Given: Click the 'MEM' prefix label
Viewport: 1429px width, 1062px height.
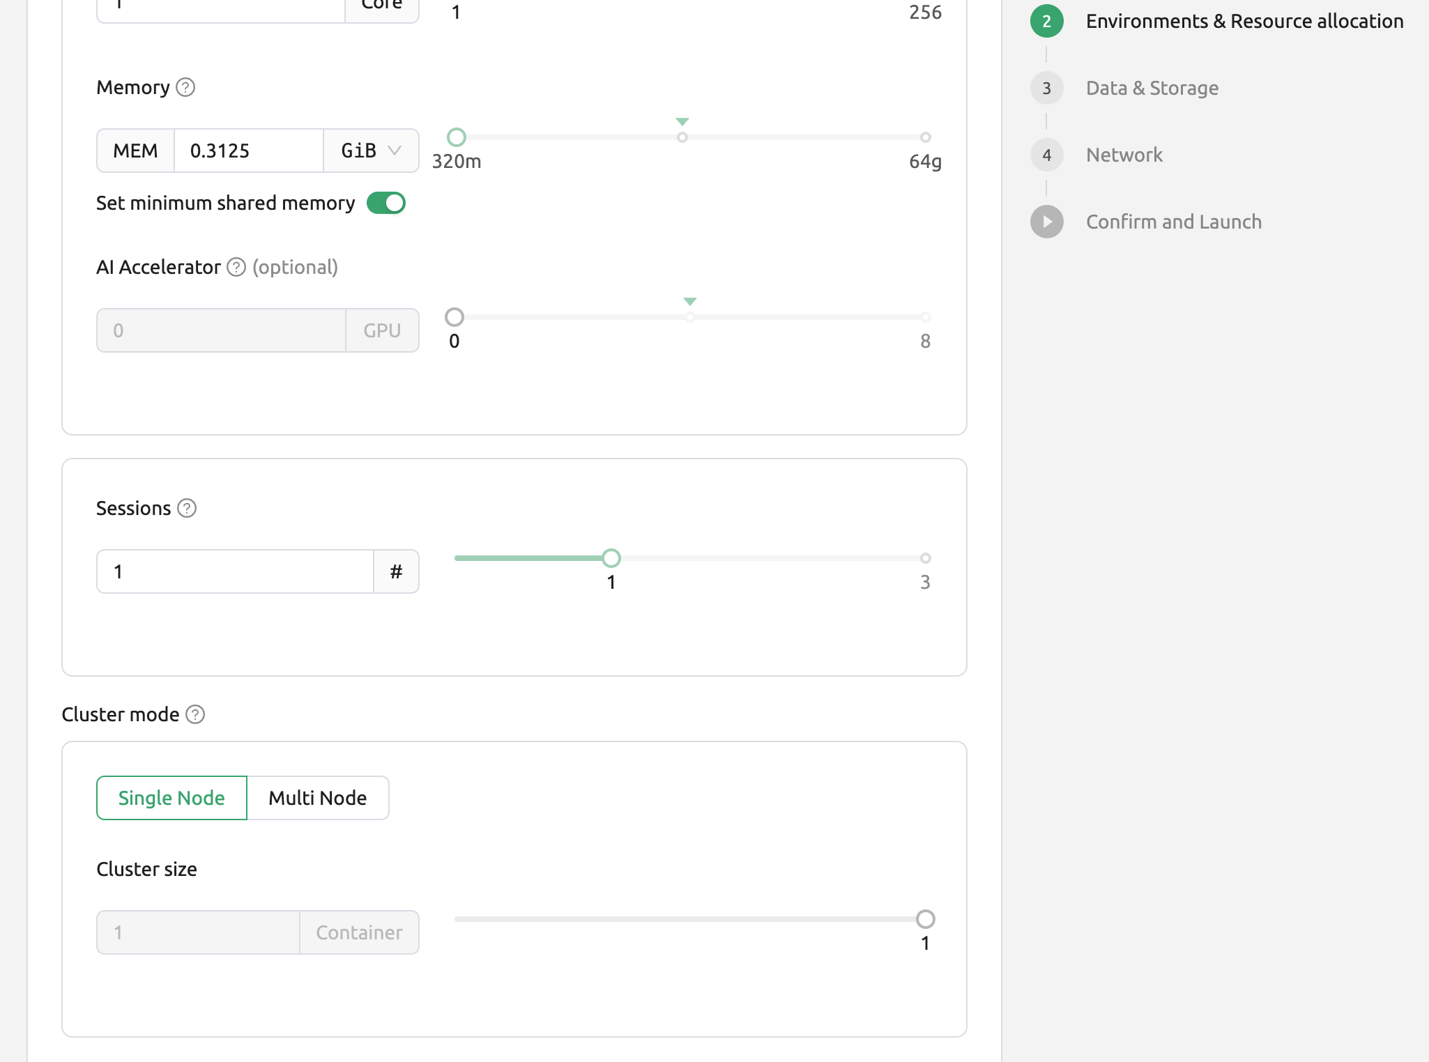Looking at the screenshot, I should [x=135, y=151].
